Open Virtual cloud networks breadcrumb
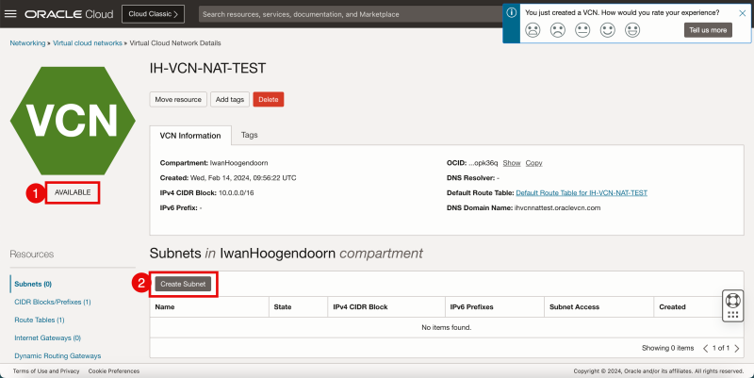This screenshot has width=754, height=378. click(88, 42)
